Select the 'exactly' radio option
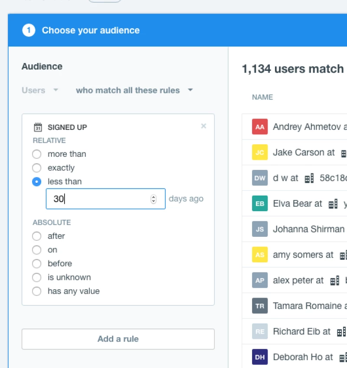The width and height of the screenshot is (347, 368). [37, 168]
